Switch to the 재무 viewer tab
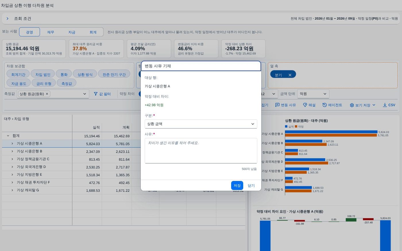 click(x=51, y=32)
